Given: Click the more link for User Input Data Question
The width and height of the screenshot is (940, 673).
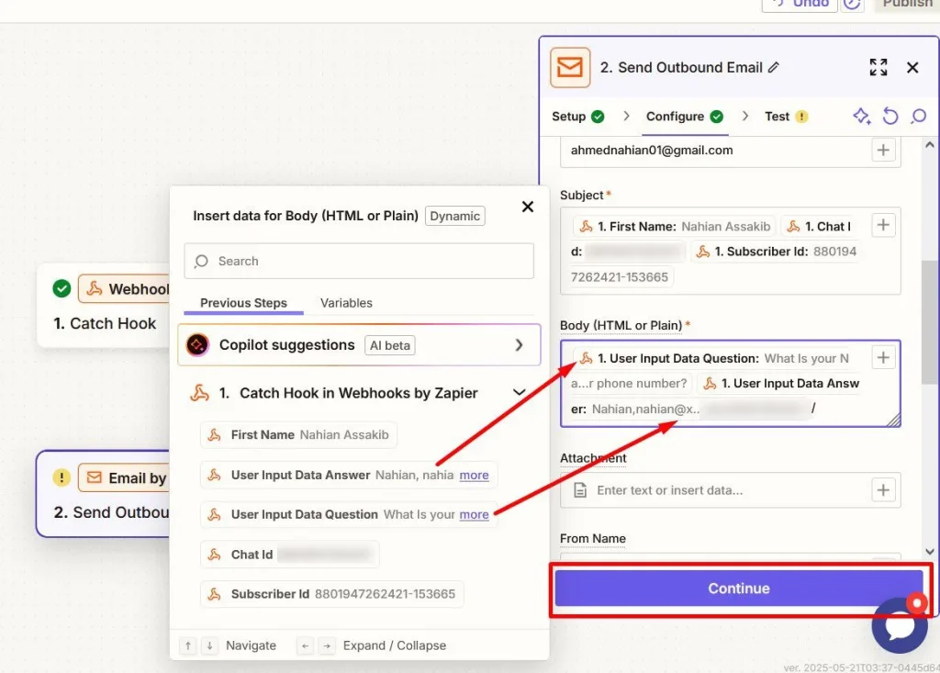Looking at the screenshot, I should coord(474,515).
